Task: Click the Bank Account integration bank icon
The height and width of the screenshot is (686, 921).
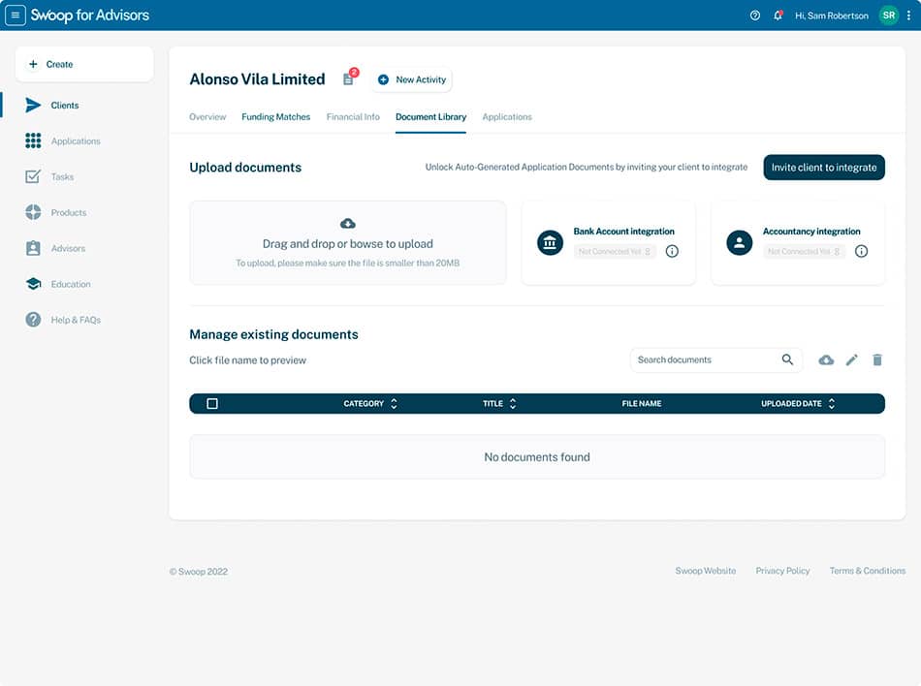Action: [x=550, y=242]
